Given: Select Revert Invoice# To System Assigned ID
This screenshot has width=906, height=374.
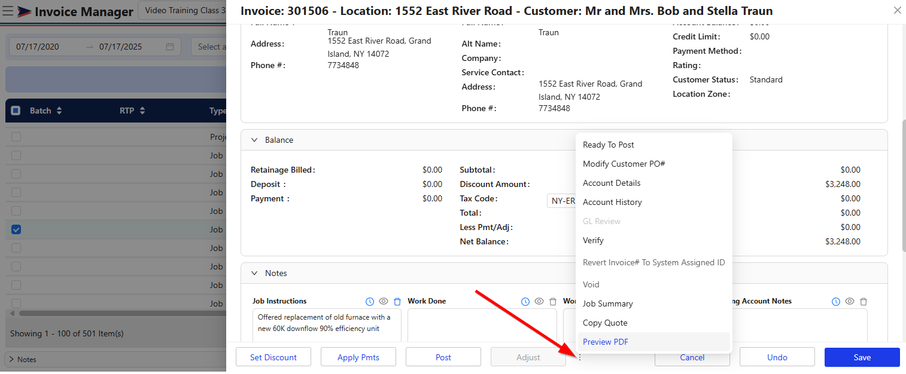Looking at the screenshot, I should tap(654, 262).
